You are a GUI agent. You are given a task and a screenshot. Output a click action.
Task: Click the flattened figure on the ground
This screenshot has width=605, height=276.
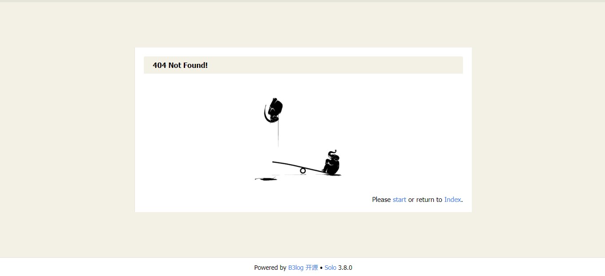point(266,179)
